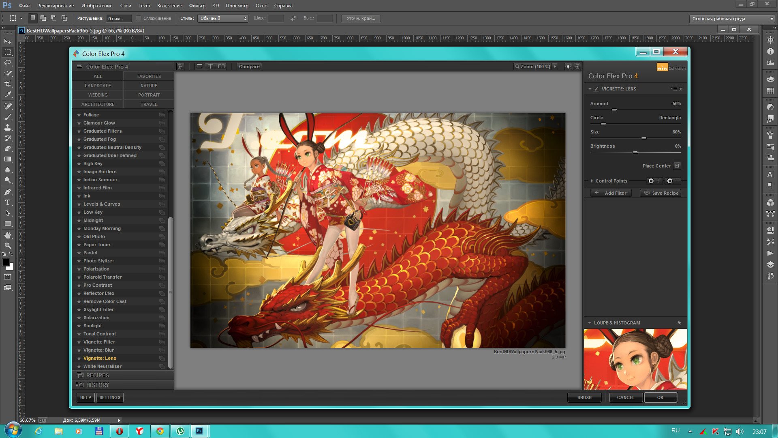Image resolution: width=778 pixels, height=438 pixels.
Task: Click Place Center target icon
Action: (x=677, y=166)
